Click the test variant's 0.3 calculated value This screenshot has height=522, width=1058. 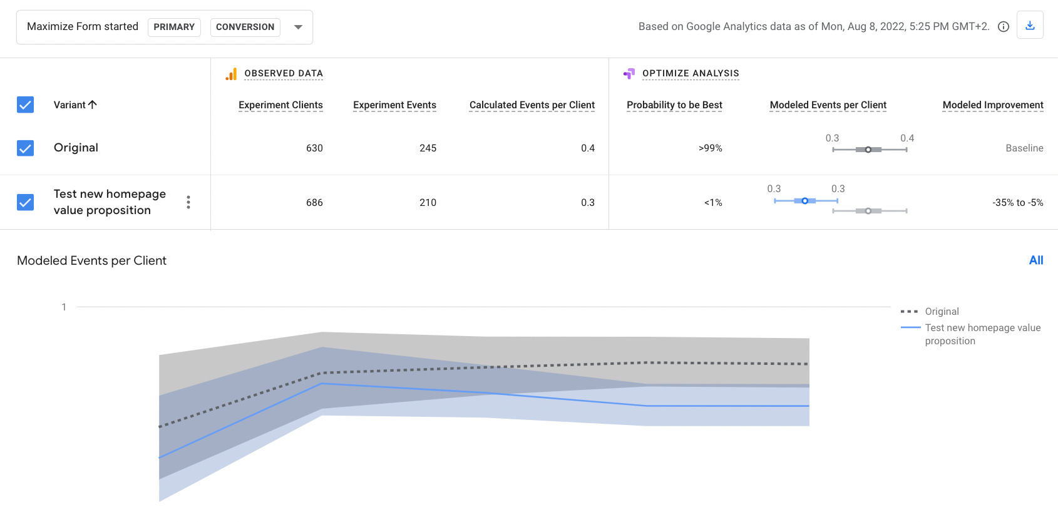click(587, 203)
